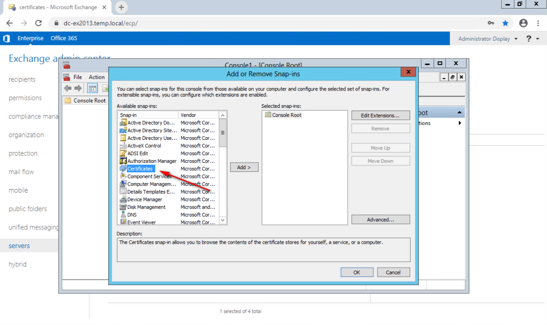This screenshot has width=547, height=325.
Task: Click the Authorization Manager snap-in icon
Action: 123,161
